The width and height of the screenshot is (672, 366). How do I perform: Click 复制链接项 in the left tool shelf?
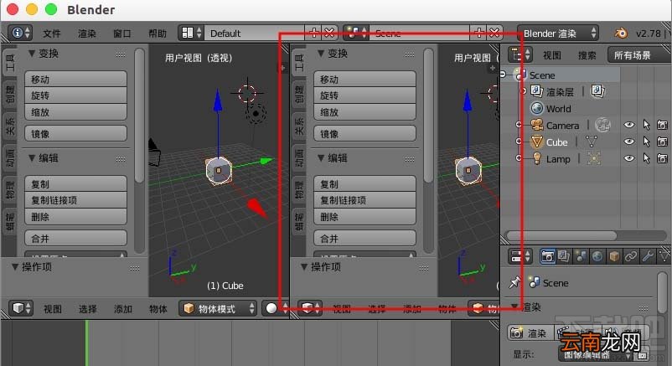pyautogui.click(x=76, y=200)
